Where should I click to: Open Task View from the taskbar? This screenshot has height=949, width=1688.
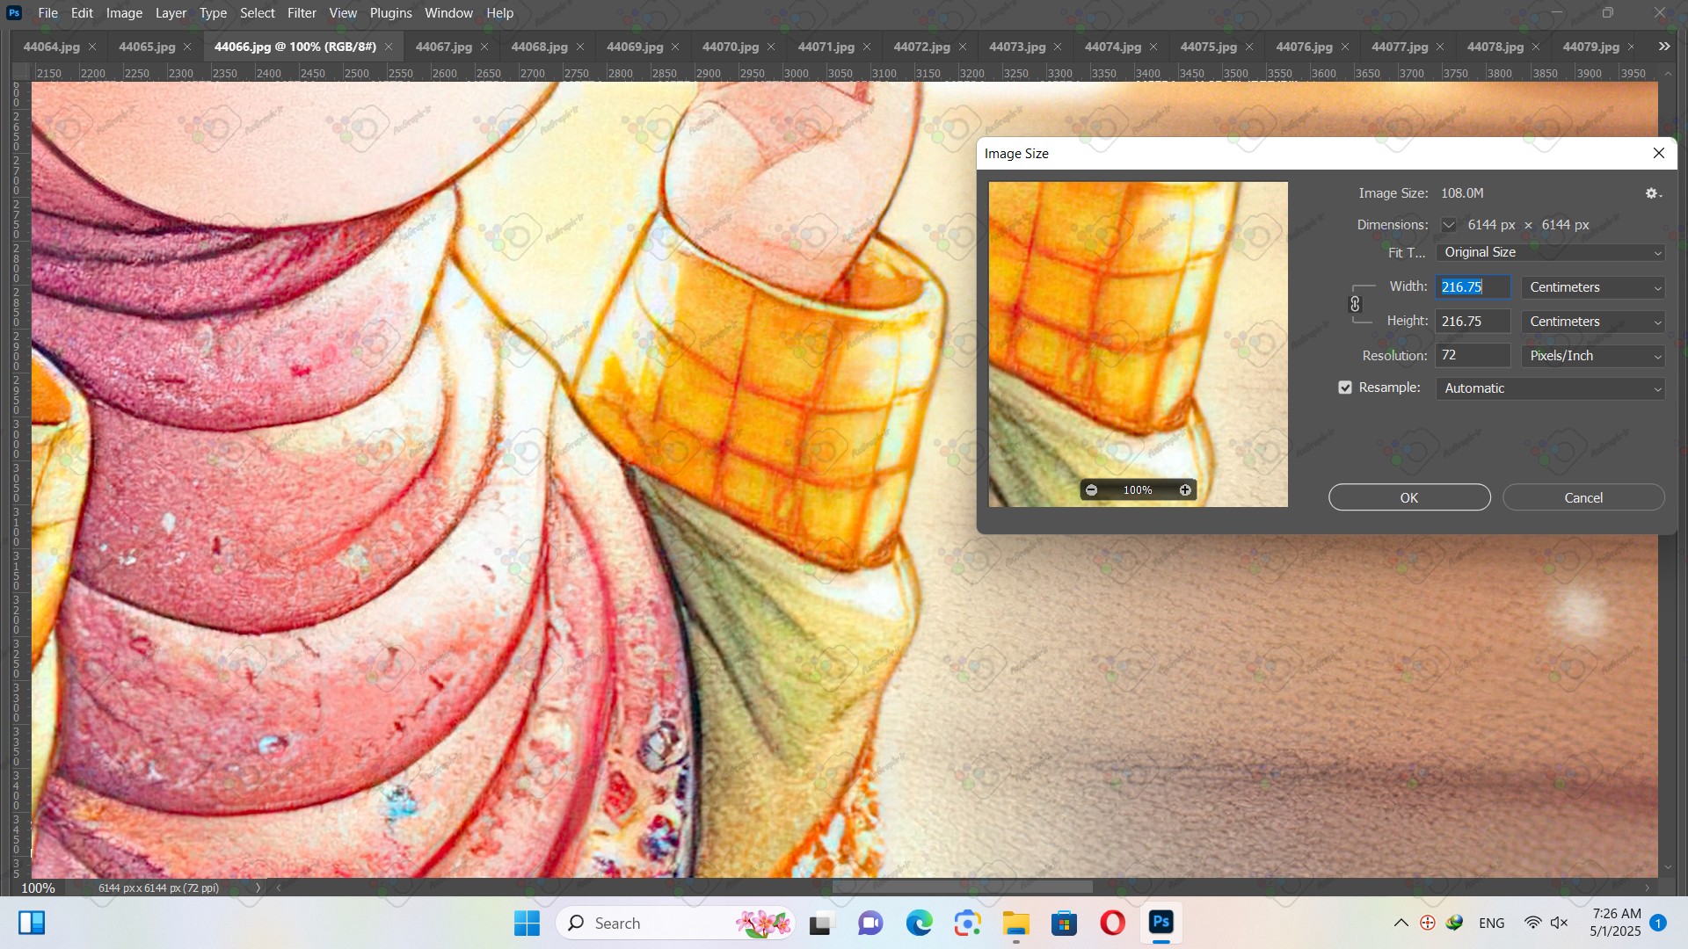point(820,923)
